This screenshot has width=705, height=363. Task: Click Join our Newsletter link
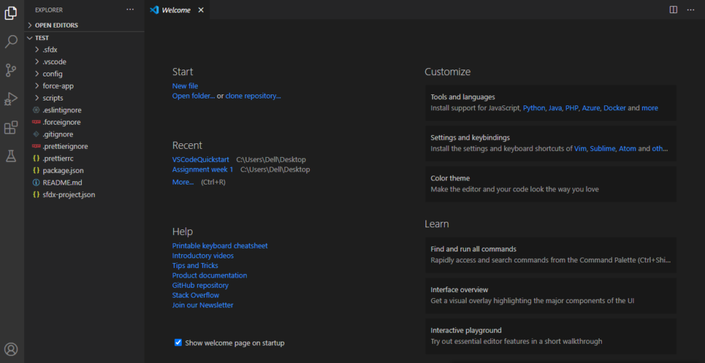click(203, 305)
